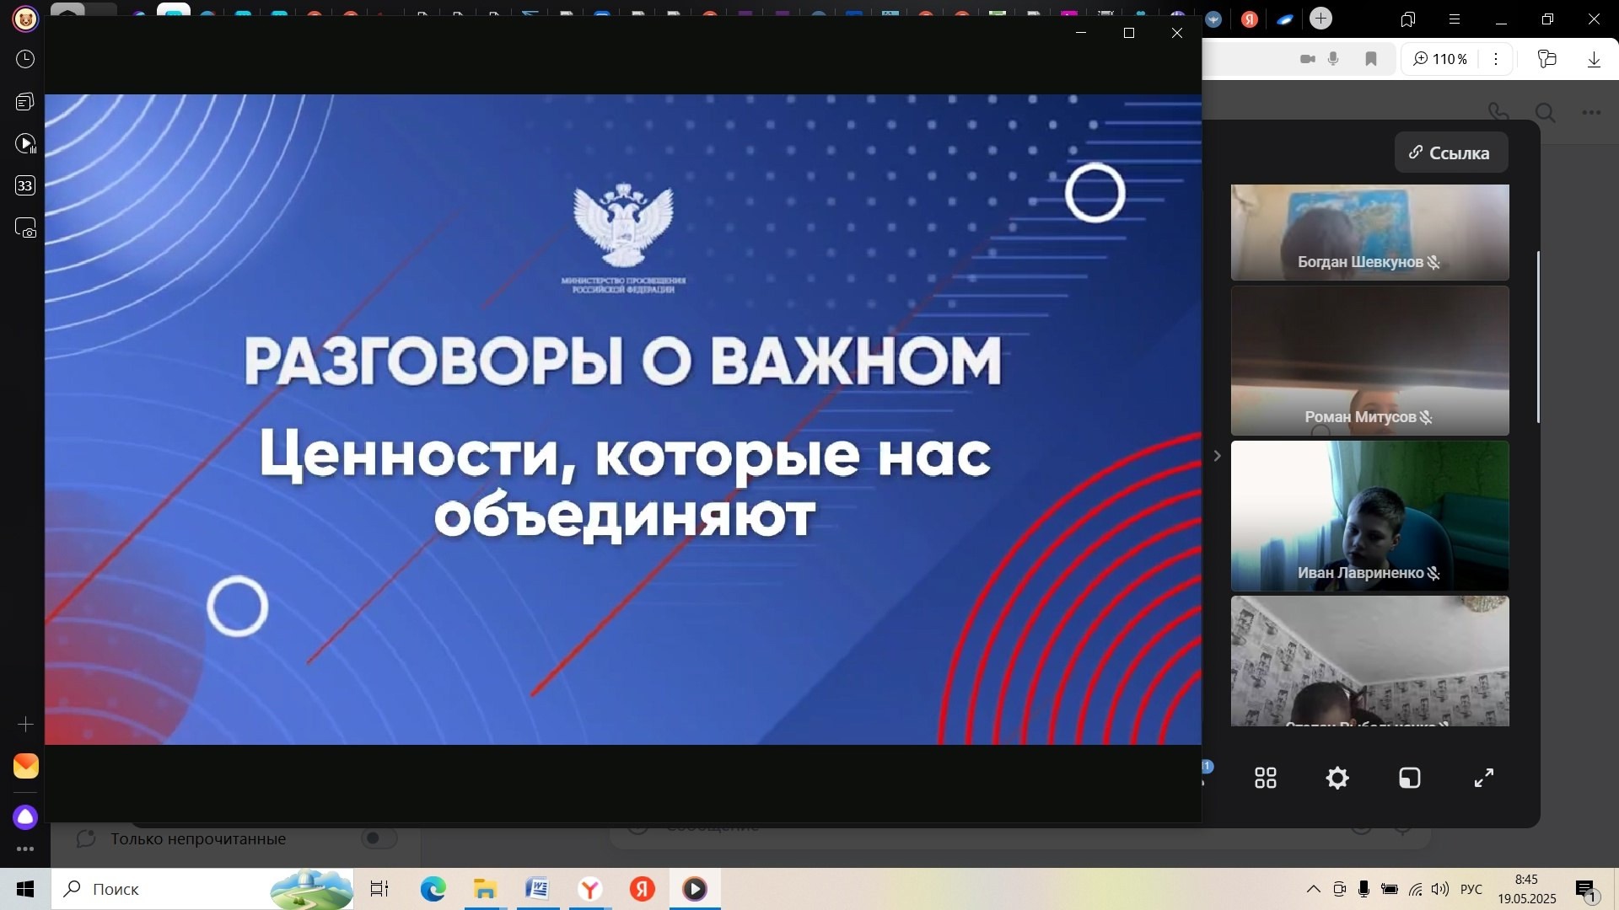Add a new item to the browser sidebar
The image size is (1619, 910).
pos(25,725)
